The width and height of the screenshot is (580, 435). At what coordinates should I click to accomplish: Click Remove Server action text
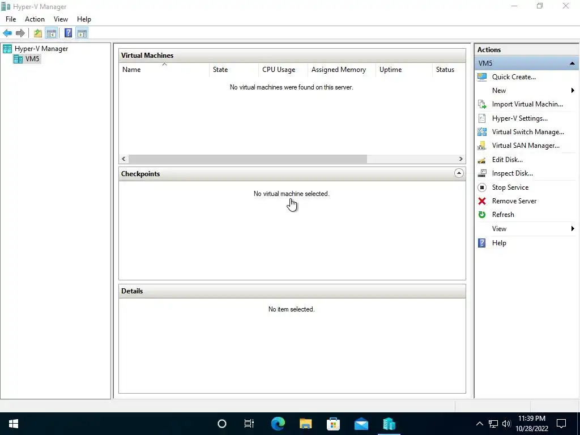[514, 201]
